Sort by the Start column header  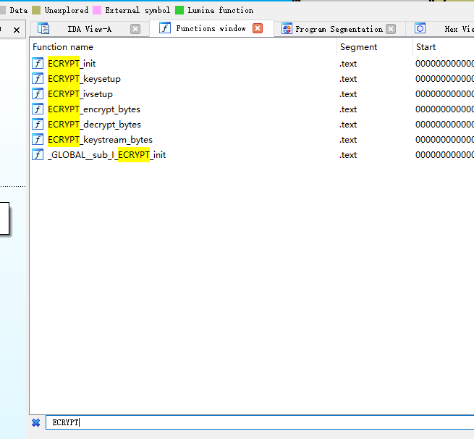443,47
